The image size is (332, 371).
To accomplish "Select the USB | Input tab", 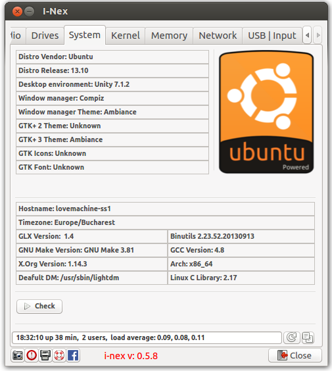I will 272,36.
